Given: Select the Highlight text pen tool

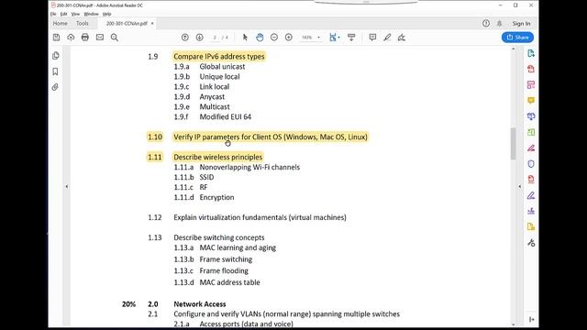Looking at the screenshot, I should (387, 38).
